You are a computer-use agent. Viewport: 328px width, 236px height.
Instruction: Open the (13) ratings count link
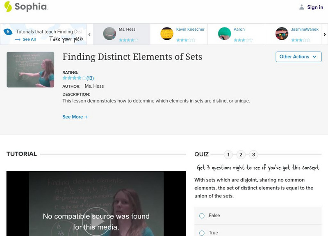pyautogui.click(x=90, y=78)
